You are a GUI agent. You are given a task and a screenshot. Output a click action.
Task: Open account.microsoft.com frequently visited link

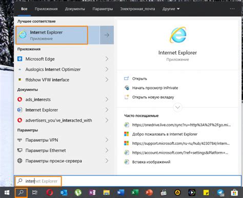(x=176, y=152)
